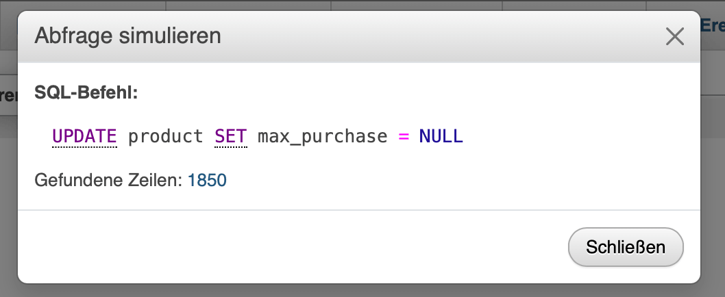
Task: Close the dialog with the X icon
Action: (x=675, y=36)
